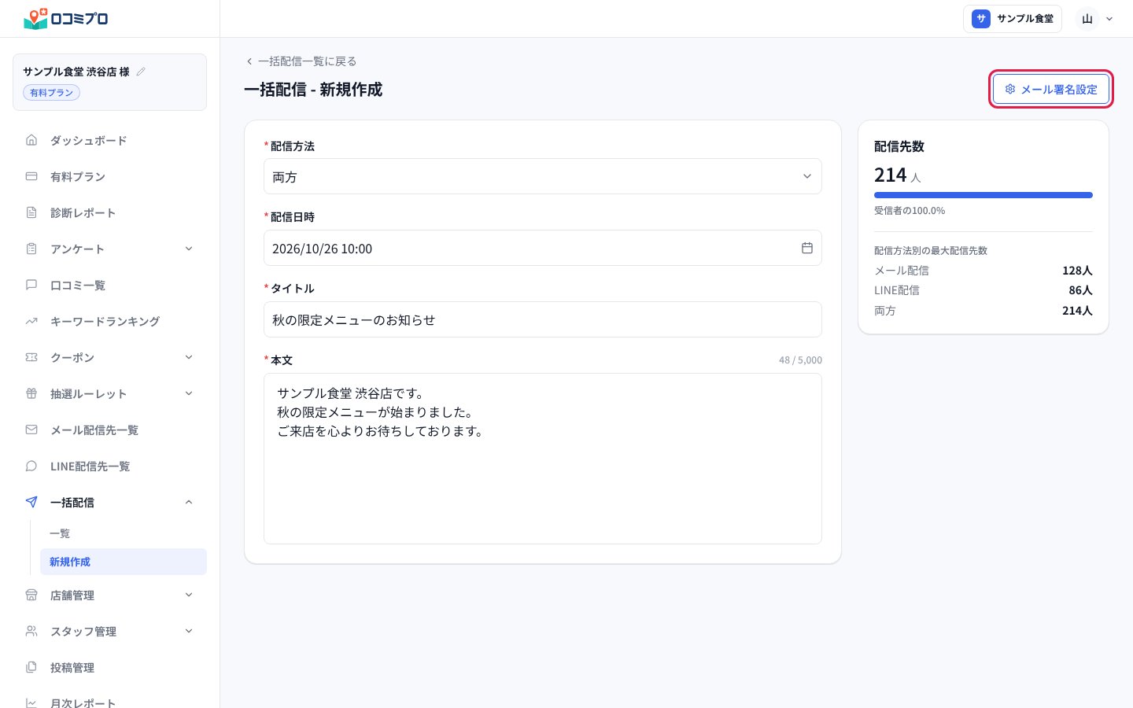
Task: Click the サンプル食堂 store switcher button
Action: coord(1013,19)
